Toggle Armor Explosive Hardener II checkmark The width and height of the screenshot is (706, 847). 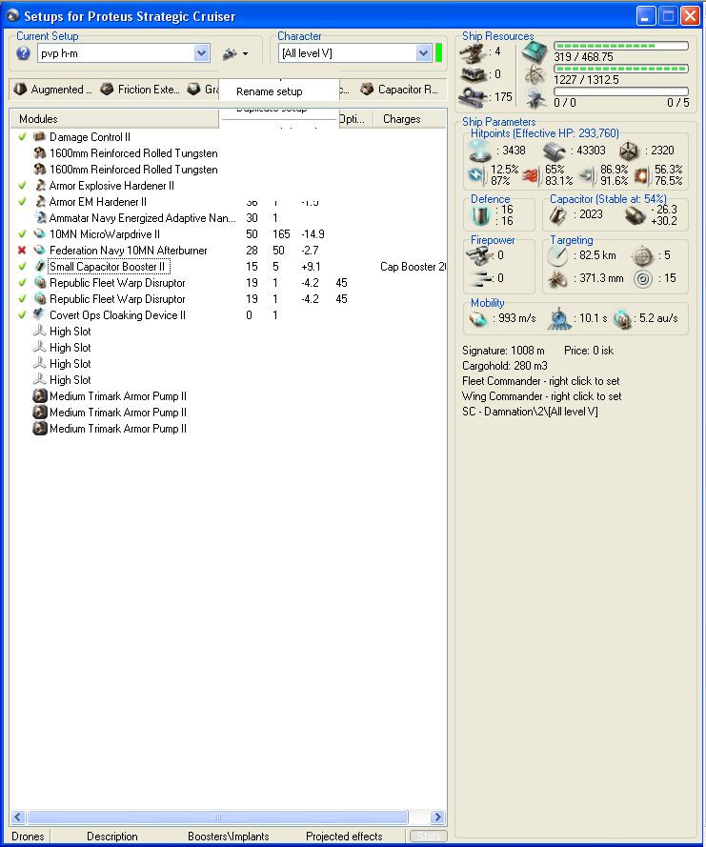click(22, 185)
